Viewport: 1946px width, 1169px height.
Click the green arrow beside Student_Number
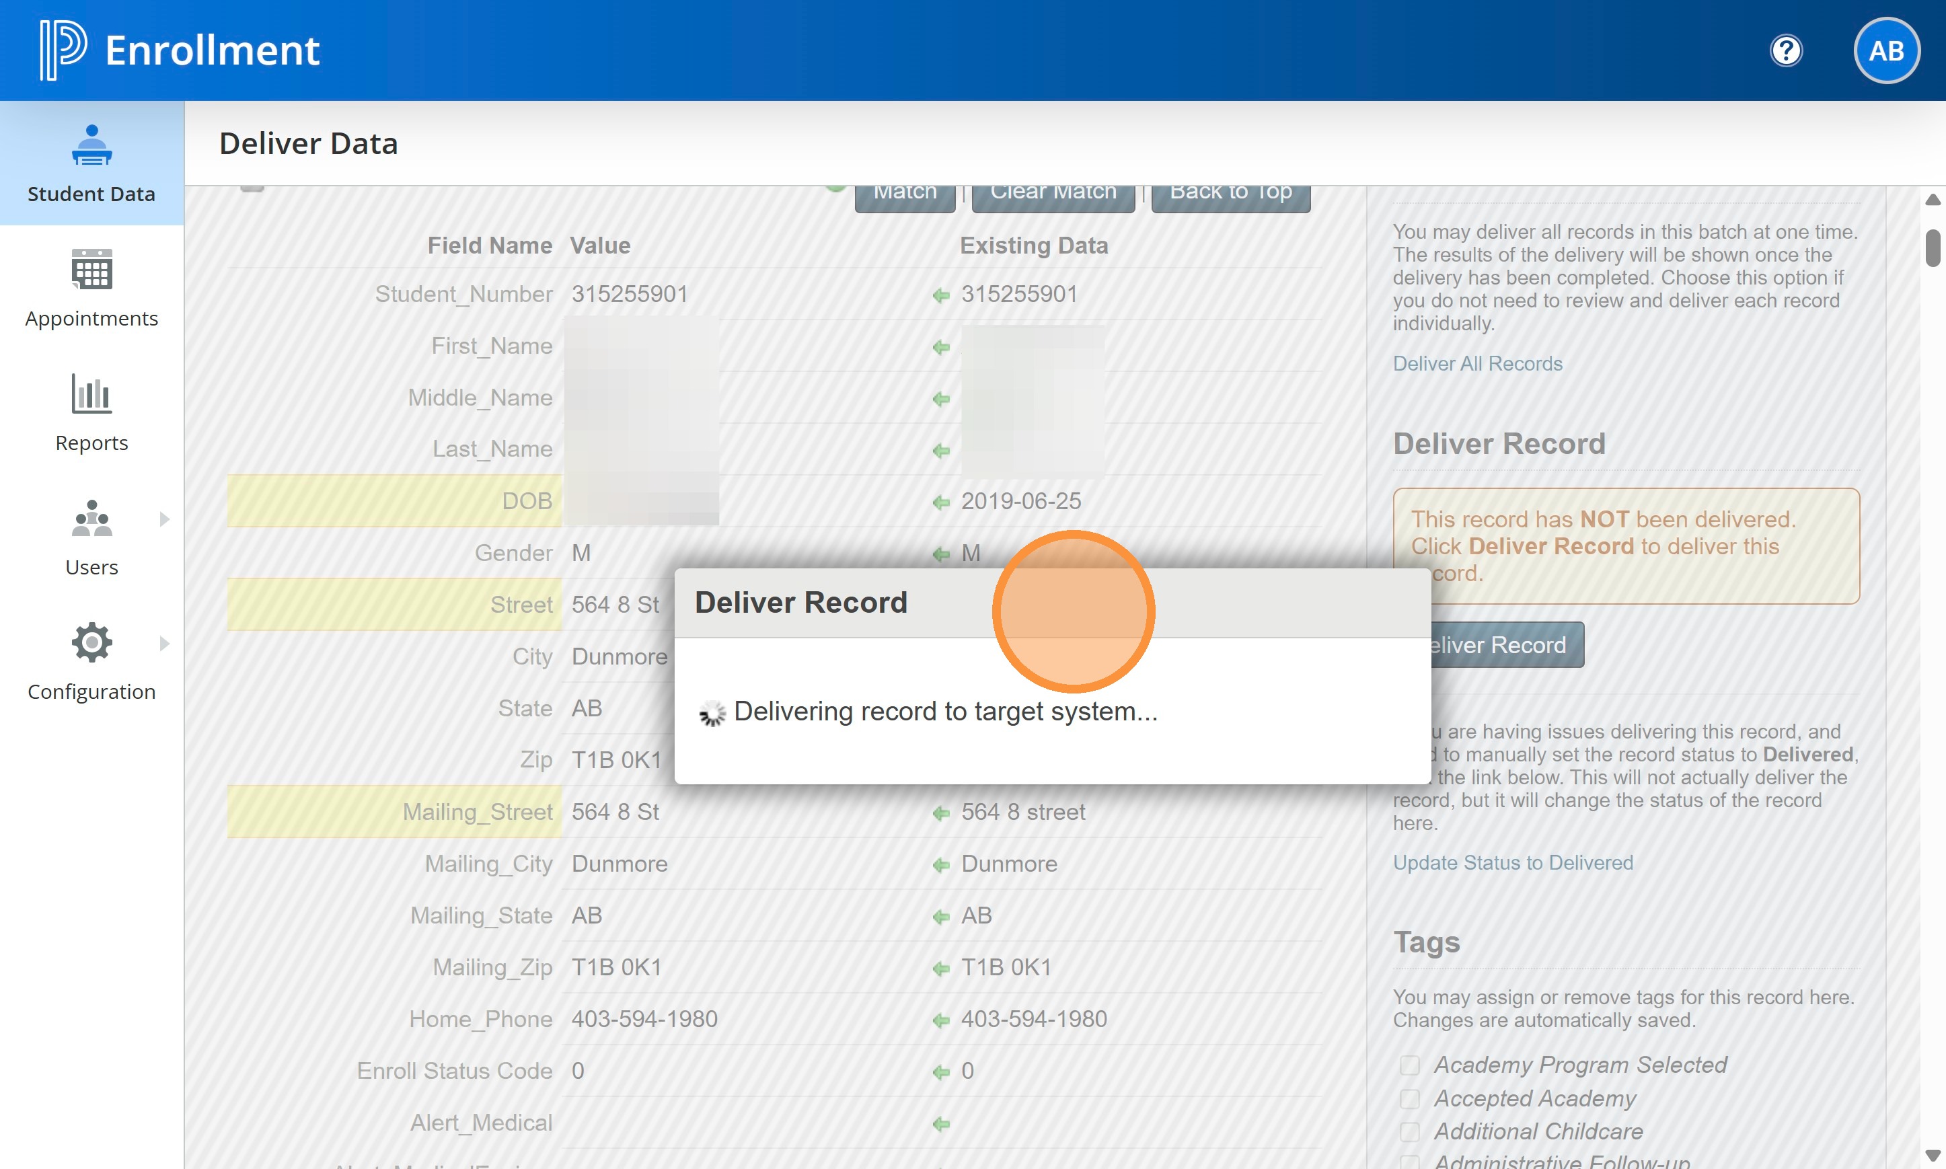point(940,295)
